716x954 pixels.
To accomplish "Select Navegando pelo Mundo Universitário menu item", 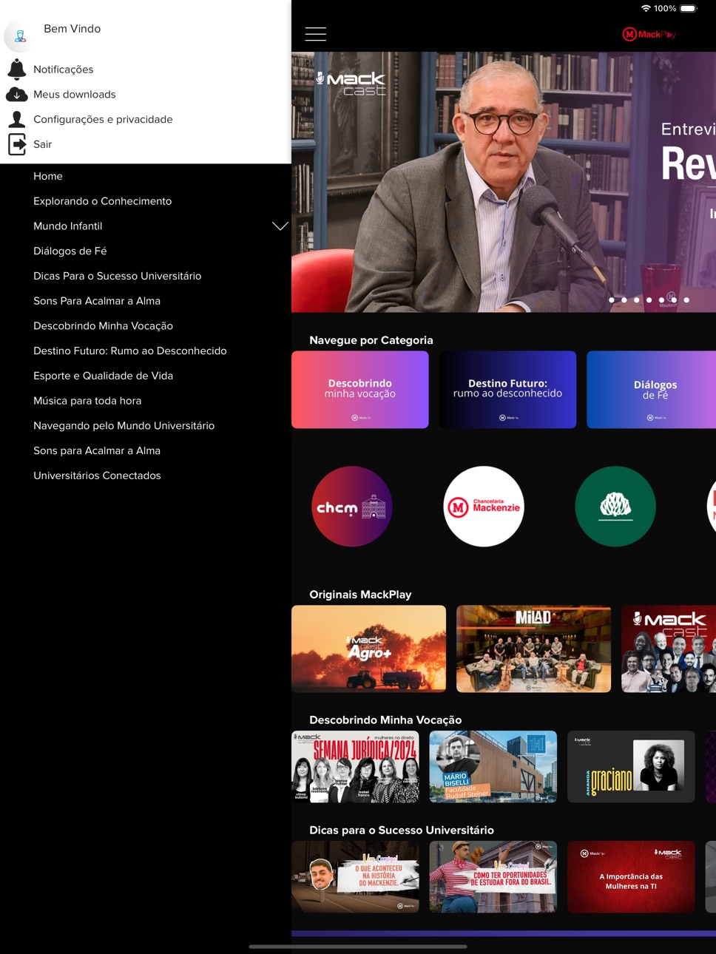I will click(124, 425).
